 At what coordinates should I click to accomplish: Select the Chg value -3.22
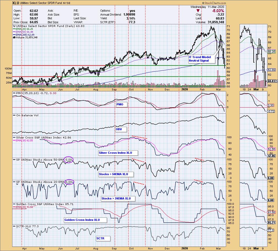click(x=221, y=15)
